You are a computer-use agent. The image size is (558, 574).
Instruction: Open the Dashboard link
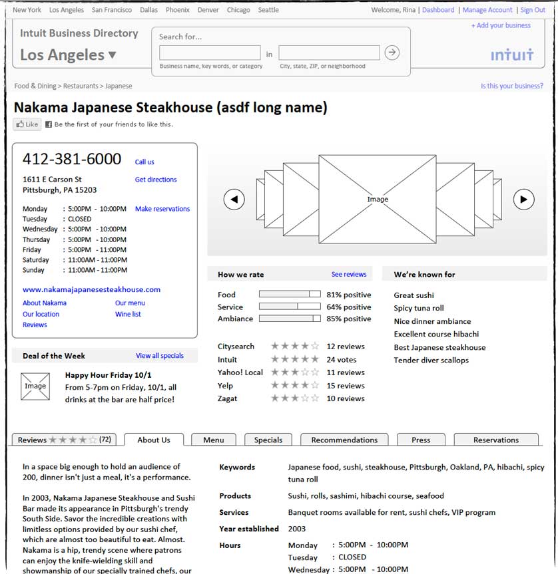pyautogui.click(x=438, y=10)
